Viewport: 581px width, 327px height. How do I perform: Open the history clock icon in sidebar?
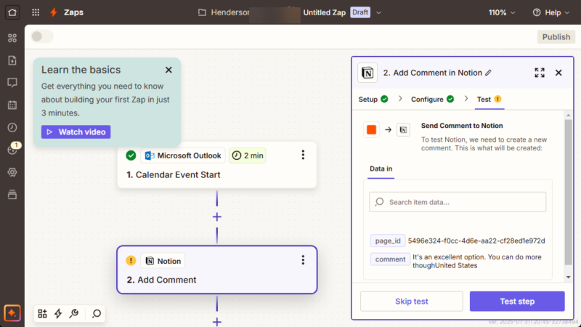(12, 128)
